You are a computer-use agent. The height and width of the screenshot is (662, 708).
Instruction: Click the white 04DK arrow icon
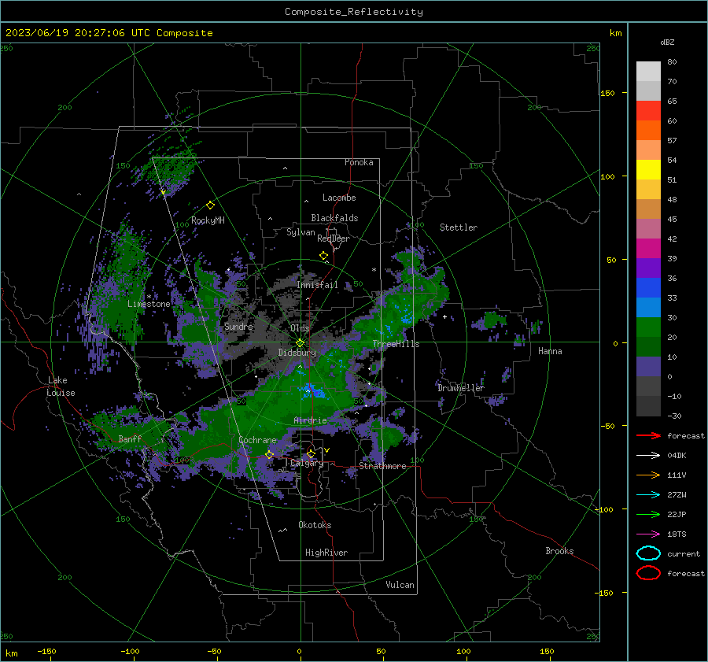pyautogui.click(x=648, y=455)
